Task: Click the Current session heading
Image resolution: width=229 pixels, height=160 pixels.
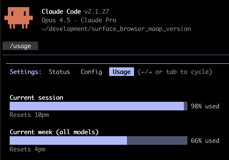Action: [x=36, y=97]
